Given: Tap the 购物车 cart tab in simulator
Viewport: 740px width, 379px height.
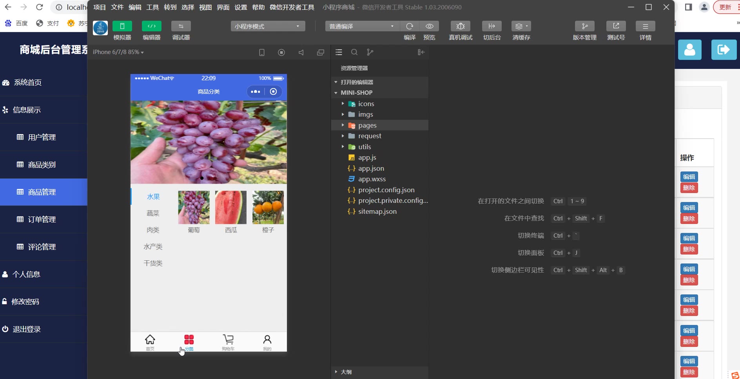Looking at the screenshot, I should (228, 342).
